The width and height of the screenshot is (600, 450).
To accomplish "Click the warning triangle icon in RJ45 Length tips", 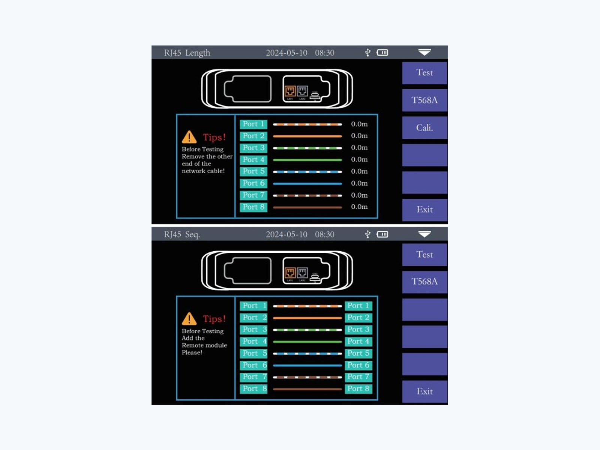I will pyautogui.click(x=189, y=137).
